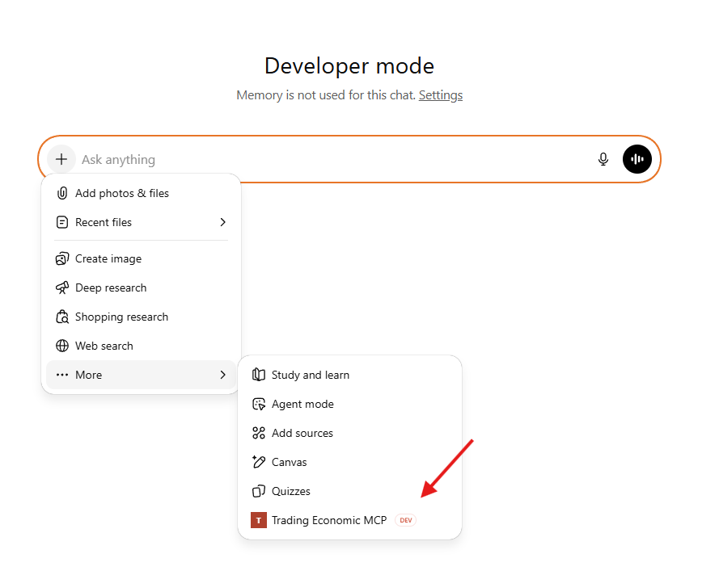Open Shopping research from the menu
This screenshot has height=575, width=719.
click(x=122, y=317)
